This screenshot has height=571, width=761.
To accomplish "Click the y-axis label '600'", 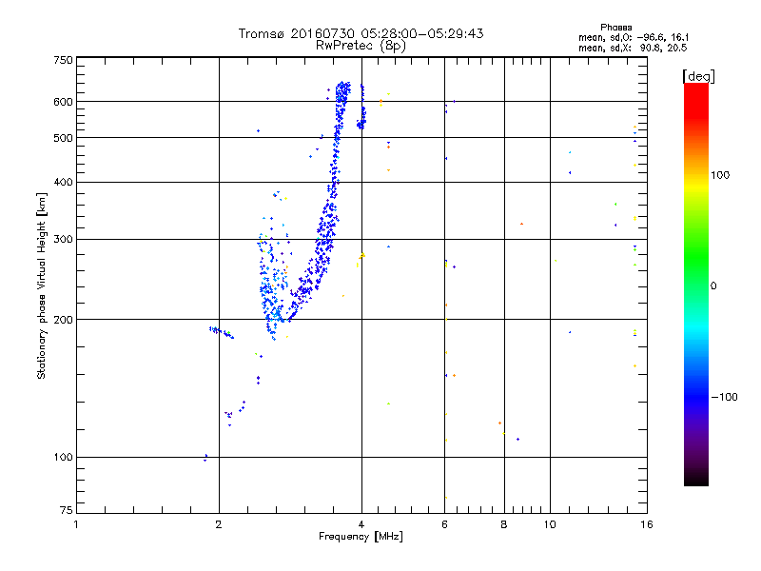I will coord(63,102).
